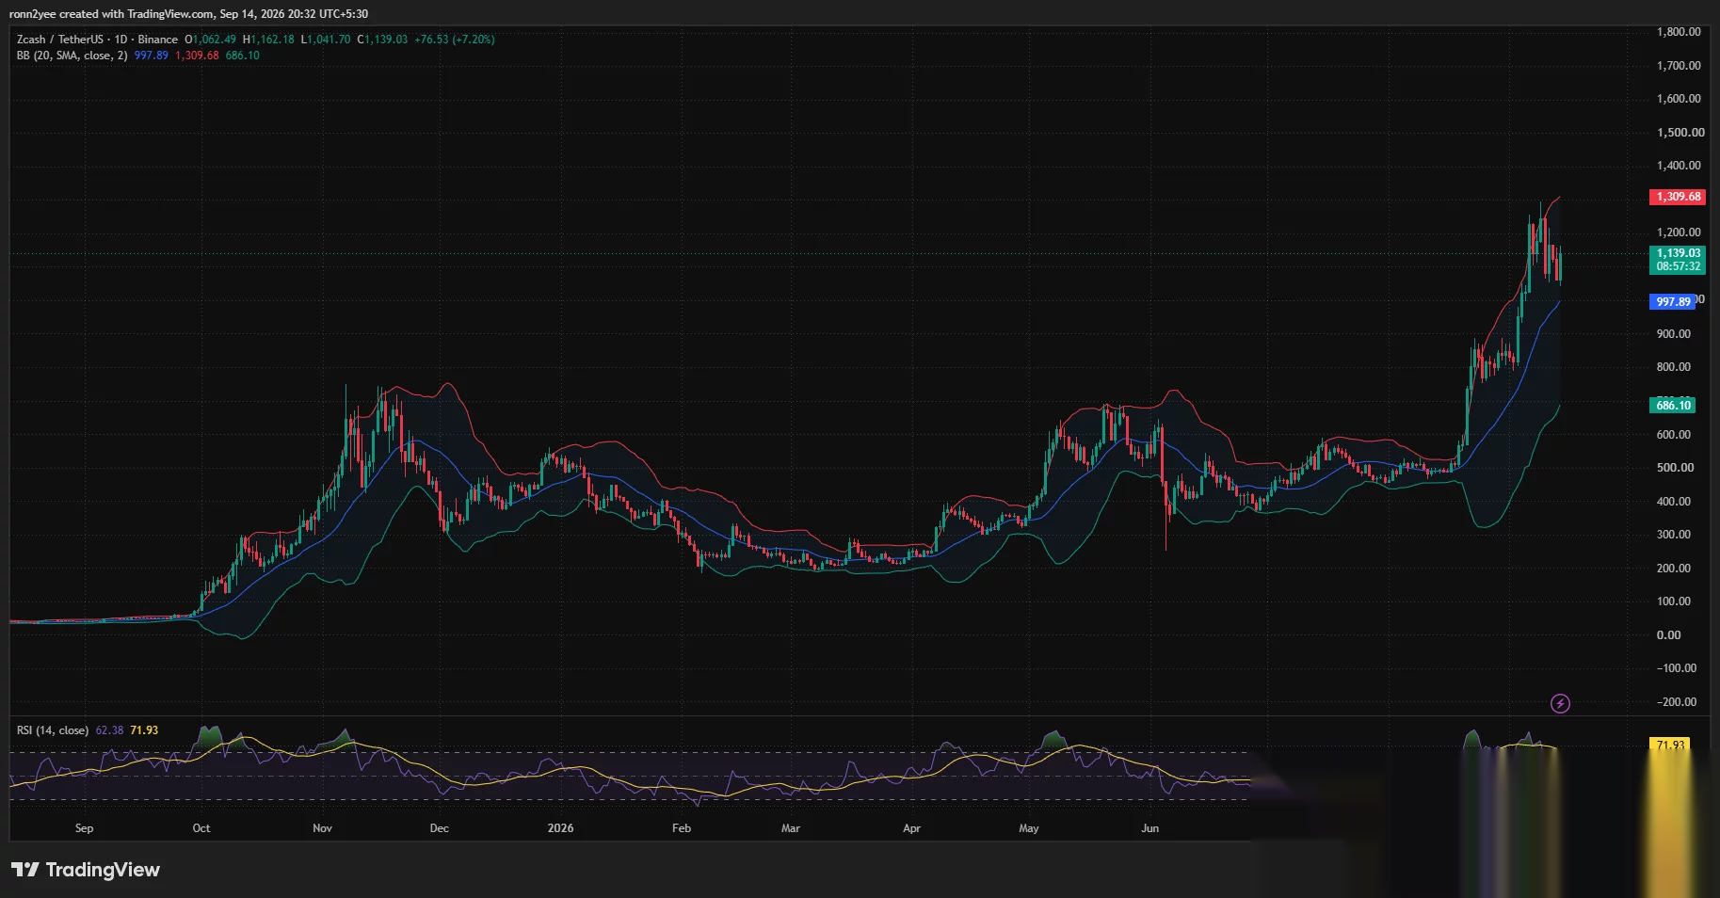Click the BB lower value 686.10 in legend
Image resolution: width=1720 pixels, height=898 pixels.
coord(243,56)
